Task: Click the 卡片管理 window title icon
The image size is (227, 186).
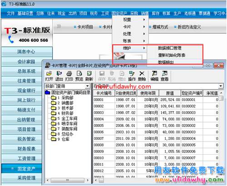Action: (x=48, y=65)
